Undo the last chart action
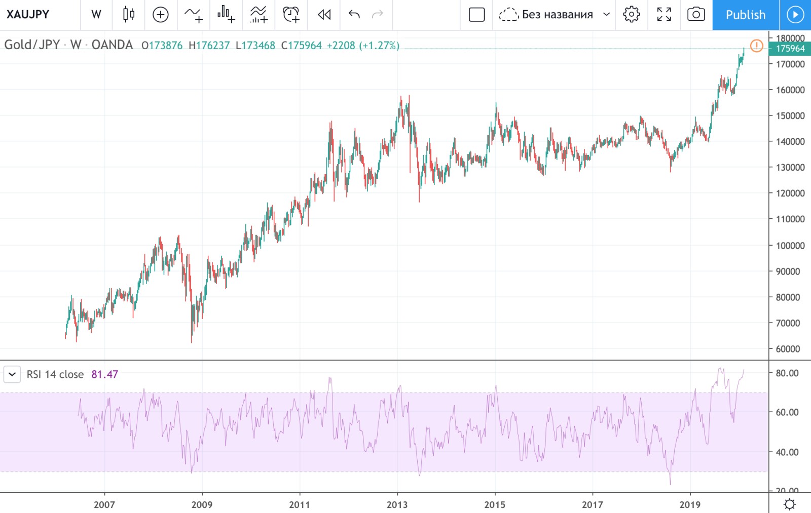Screen dimensions: 811x513 pyautogui.click(x=354, y=15)
